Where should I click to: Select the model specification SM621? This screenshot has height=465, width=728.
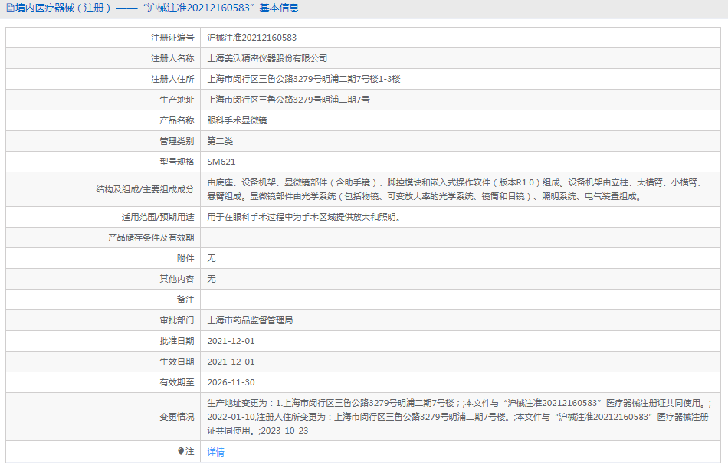click(x=221, y=162)
